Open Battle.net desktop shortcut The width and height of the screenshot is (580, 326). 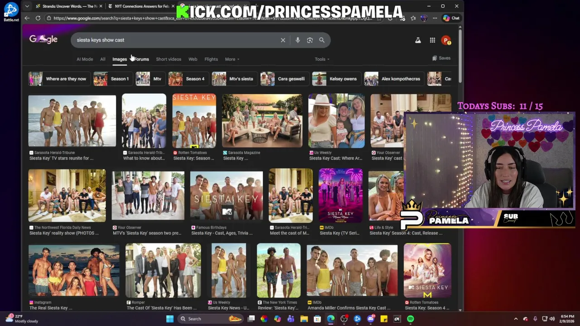point(11,12)
